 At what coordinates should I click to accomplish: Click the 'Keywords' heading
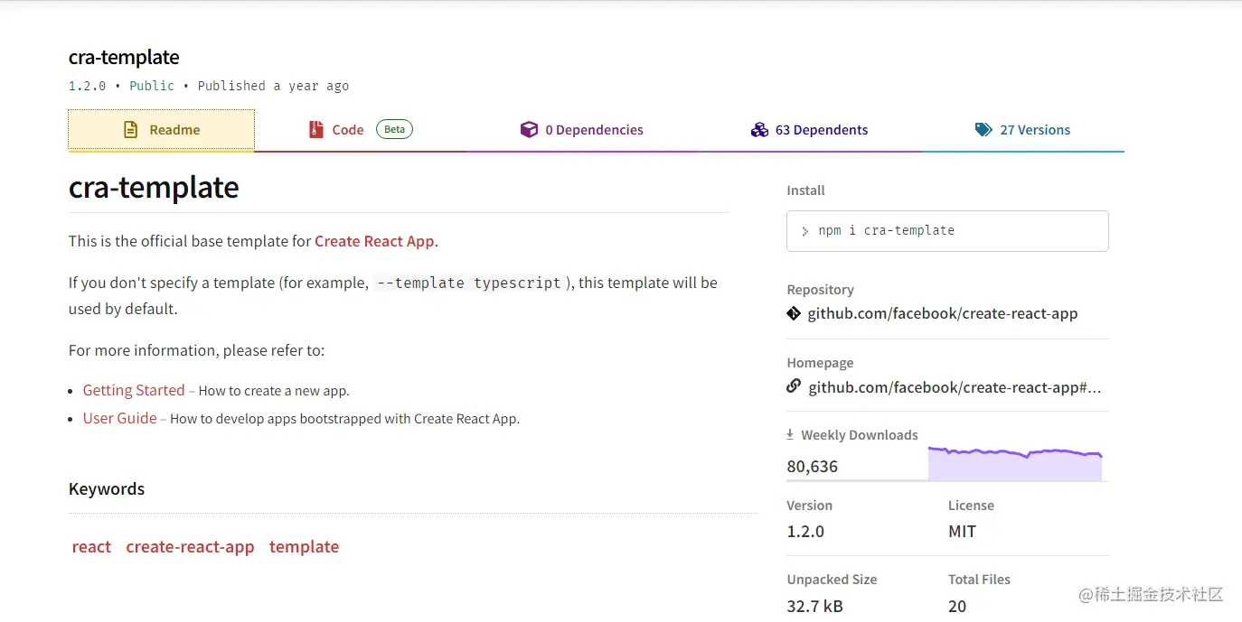(x=107, y=489)
